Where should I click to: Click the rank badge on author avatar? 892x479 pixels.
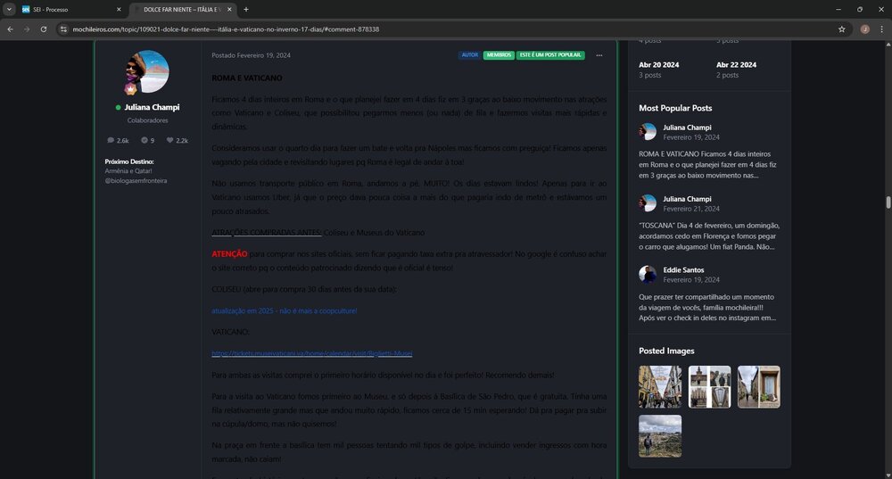130,90
